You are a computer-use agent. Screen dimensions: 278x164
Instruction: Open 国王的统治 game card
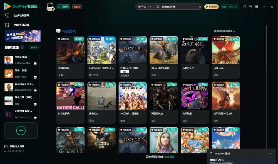(x=164, y=103)
